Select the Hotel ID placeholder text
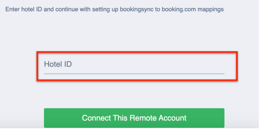Viewport: 260px width, 130px height. tap(58, 64)
